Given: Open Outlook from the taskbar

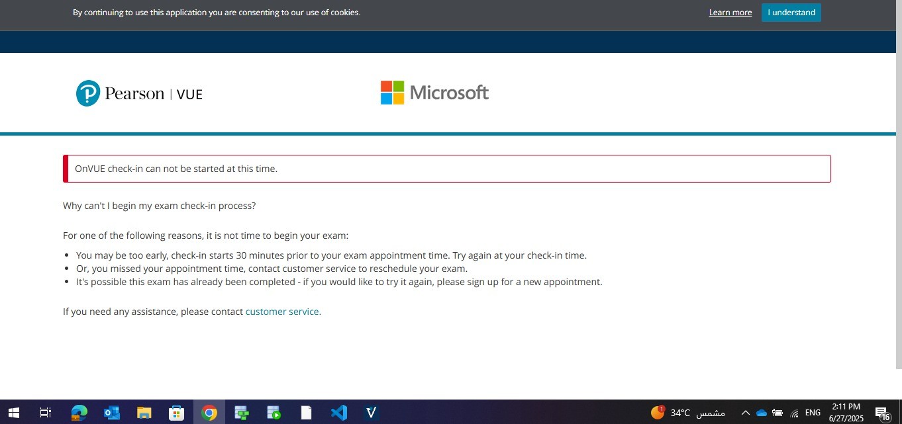Looking at the screenshot, I should tap(112, 413).
